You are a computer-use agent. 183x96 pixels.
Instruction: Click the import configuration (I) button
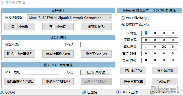click(x=165, y=71)
